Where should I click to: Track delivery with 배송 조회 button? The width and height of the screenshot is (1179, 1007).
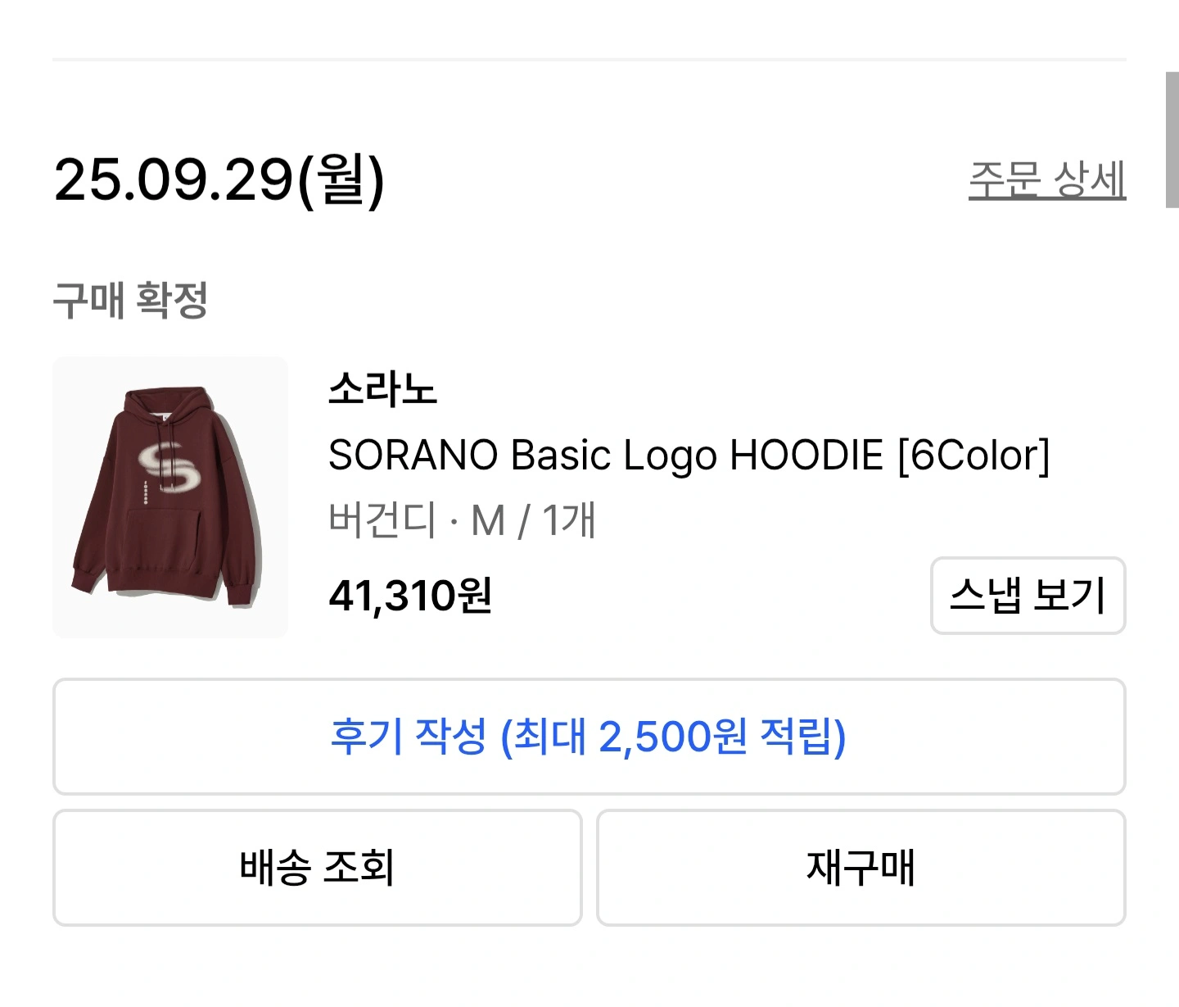[317, 867]
